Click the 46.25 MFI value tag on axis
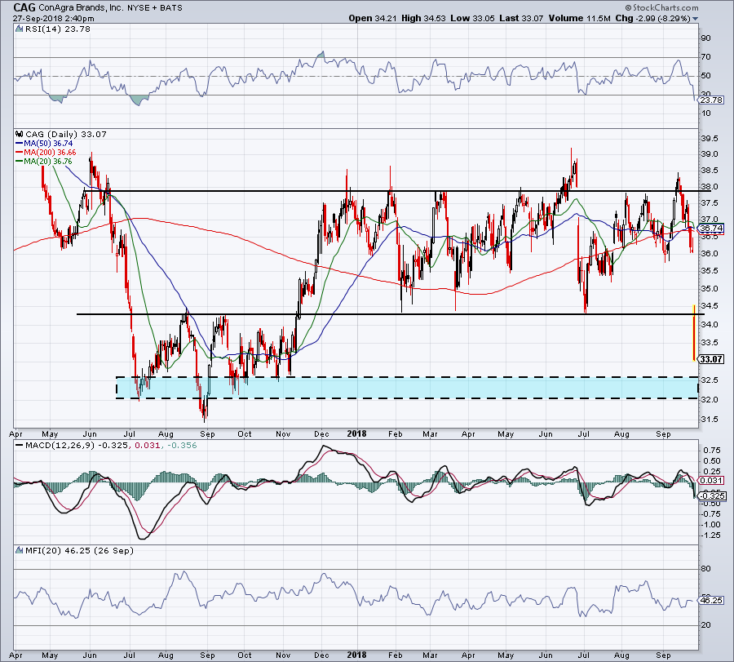 [711, 601]
